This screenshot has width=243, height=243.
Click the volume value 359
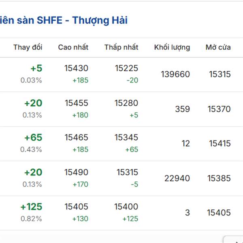pyautogui.click(x=182, y=109)
